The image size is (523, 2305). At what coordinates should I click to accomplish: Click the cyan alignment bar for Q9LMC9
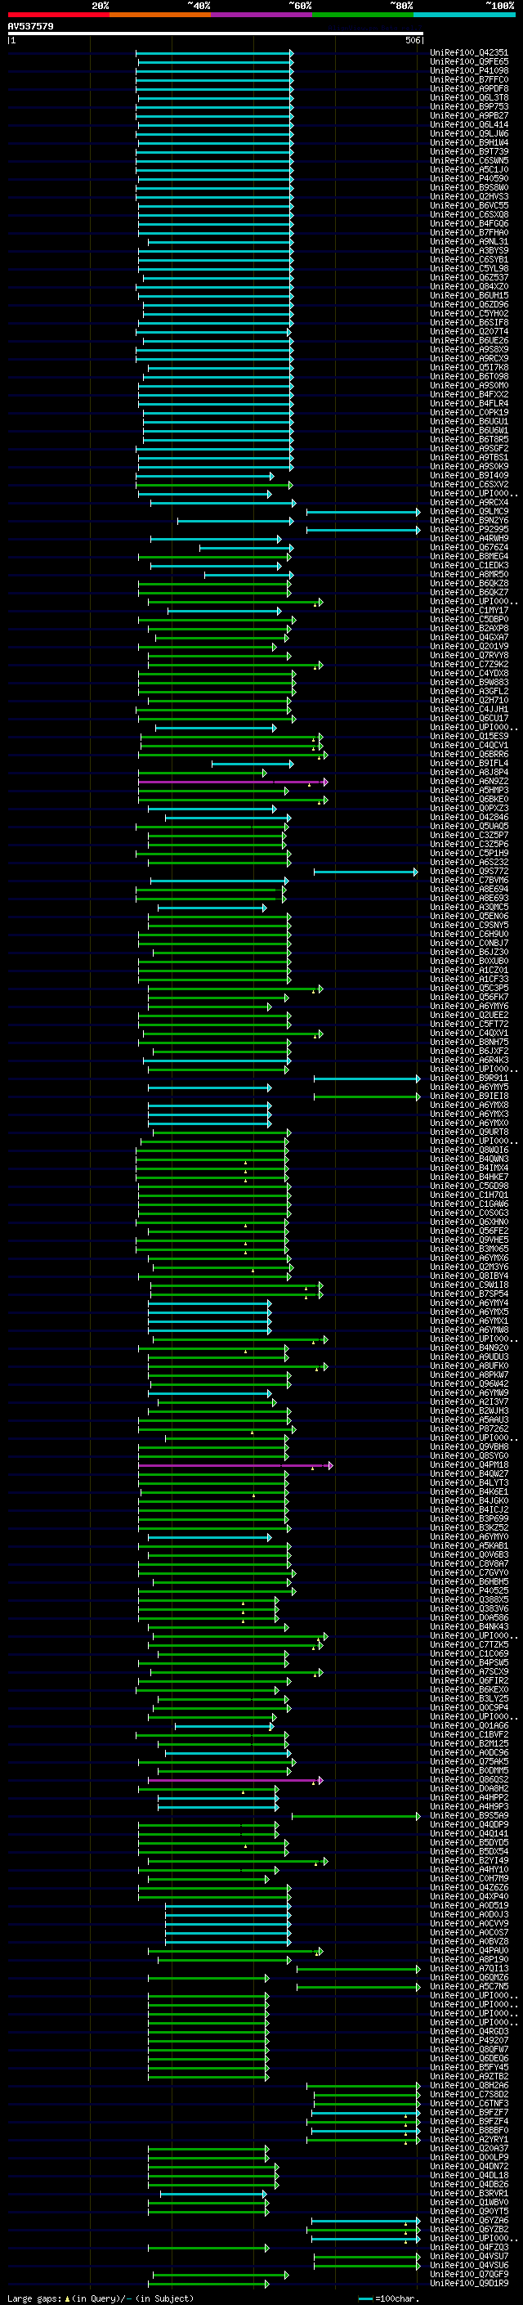click(363, 513)
